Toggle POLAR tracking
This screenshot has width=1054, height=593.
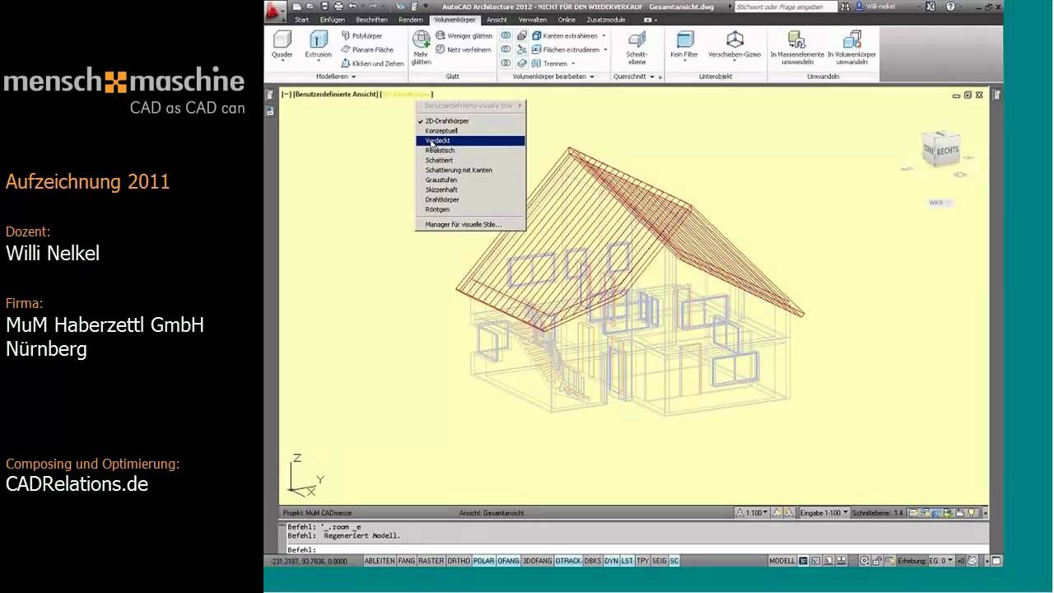tap(483, 561)
